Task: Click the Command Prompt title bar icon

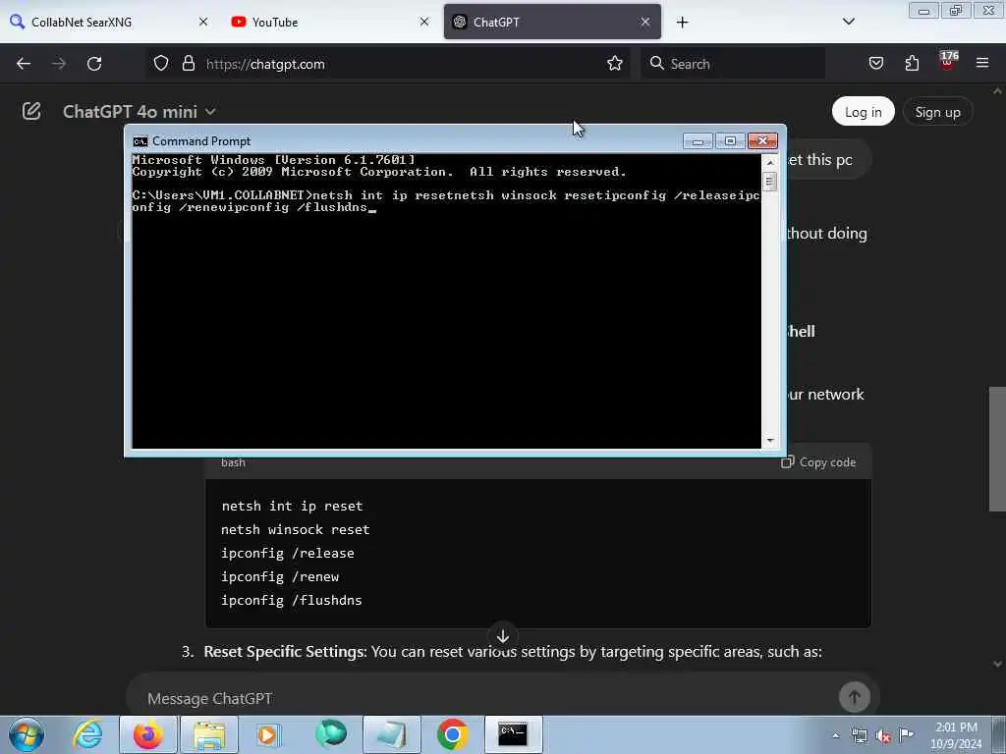Action: [140, 141]
